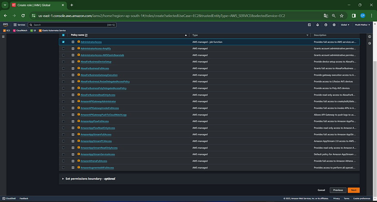
Task: Open the Chrome profile avatar
Action: (x=363, y=16)
